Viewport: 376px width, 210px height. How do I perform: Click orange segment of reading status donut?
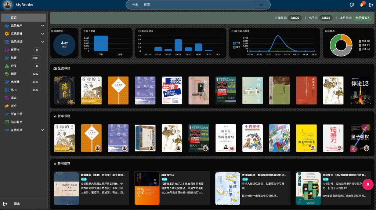click(x=347, y=39)
